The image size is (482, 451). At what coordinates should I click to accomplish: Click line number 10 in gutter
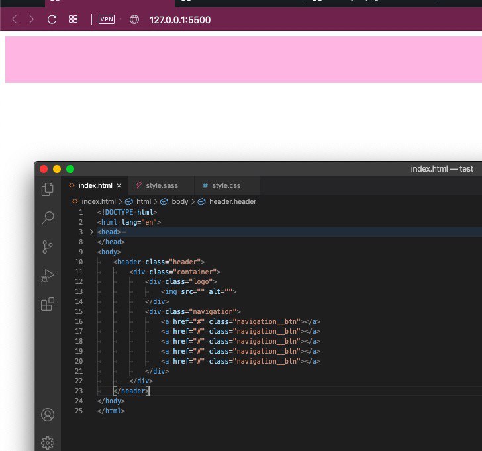[79, 262]
